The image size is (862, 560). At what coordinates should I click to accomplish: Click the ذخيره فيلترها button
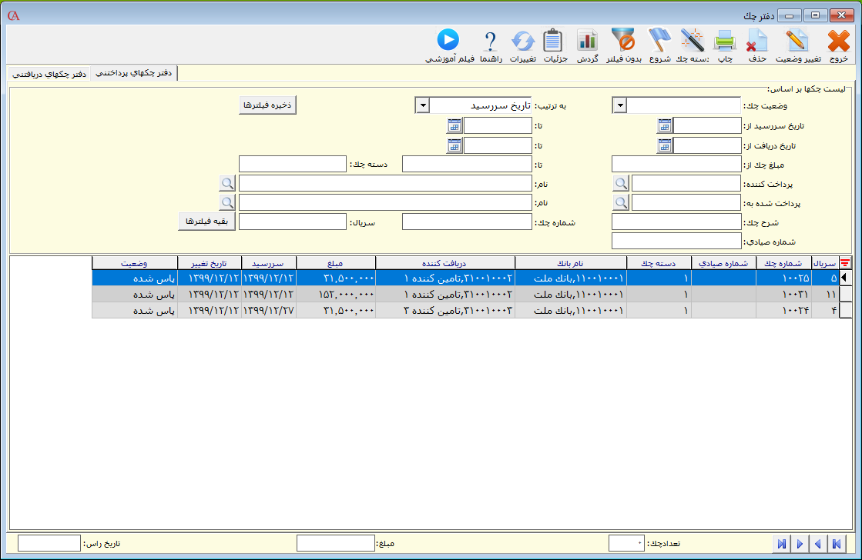click(267, 105)
